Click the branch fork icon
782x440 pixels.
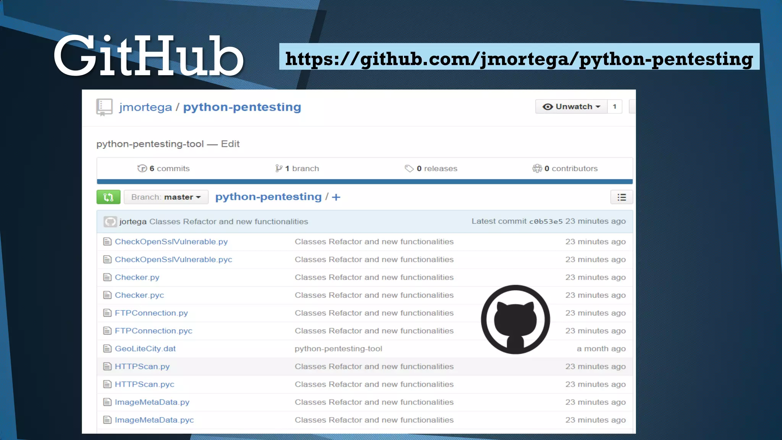click(279, 168)
